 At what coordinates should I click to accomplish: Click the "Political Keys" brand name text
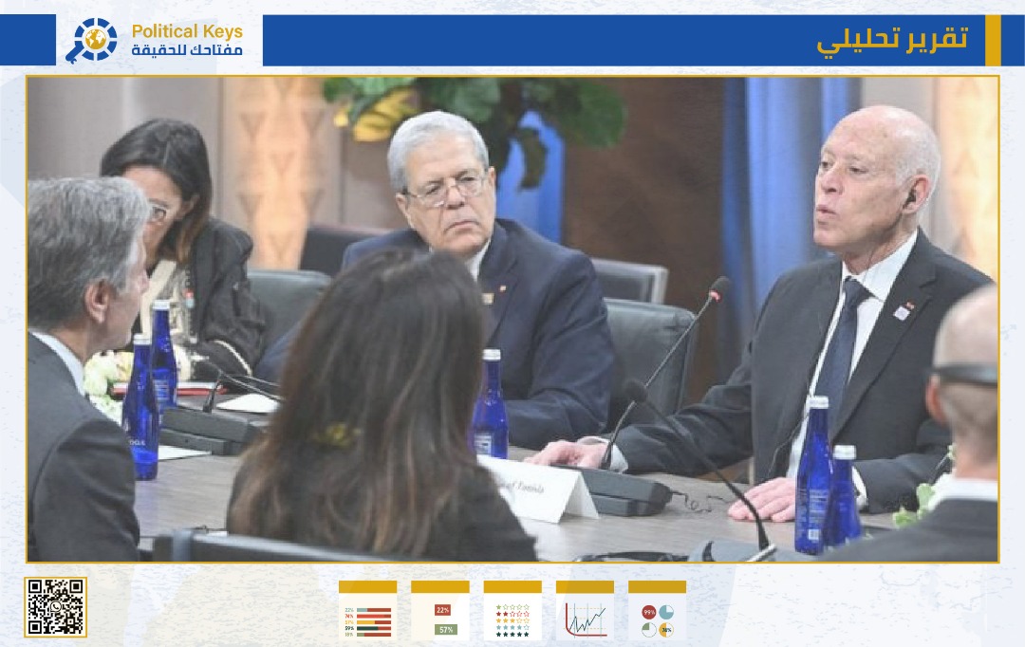[x=187, y=32]
